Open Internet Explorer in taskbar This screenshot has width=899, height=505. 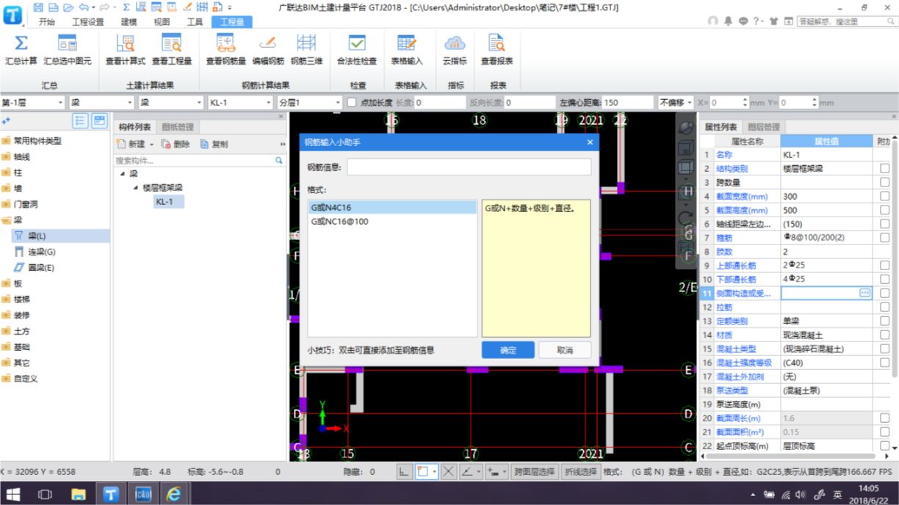click(x=173, y=493)
